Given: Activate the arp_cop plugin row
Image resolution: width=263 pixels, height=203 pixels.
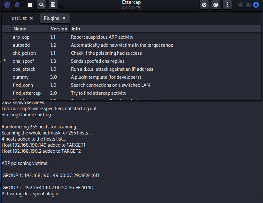Looking at the screenshot, I should point(21,37).
